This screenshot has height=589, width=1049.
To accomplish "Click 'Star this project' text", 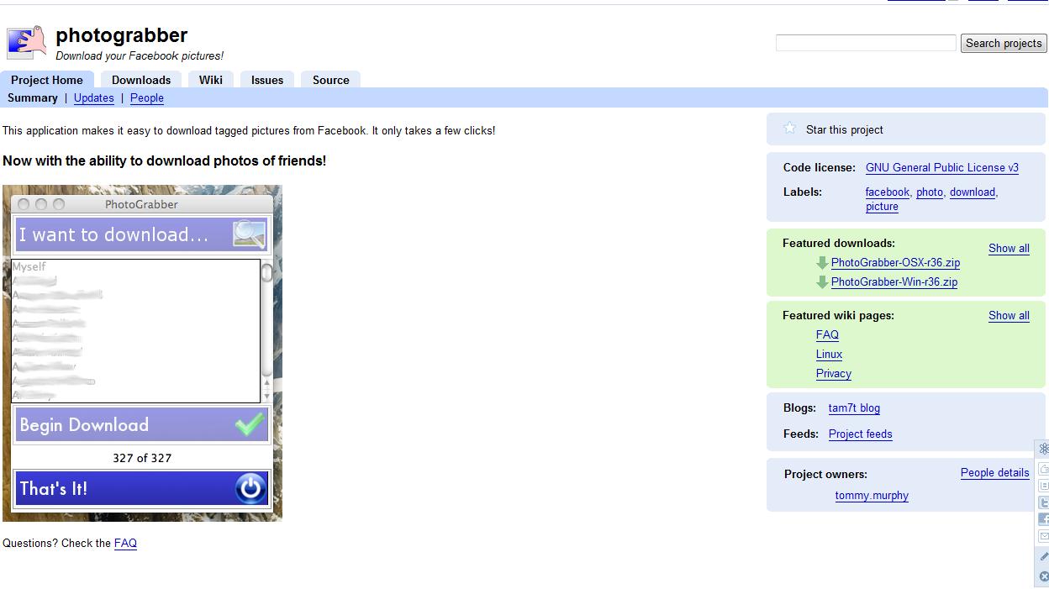I will tap(845, 129).
